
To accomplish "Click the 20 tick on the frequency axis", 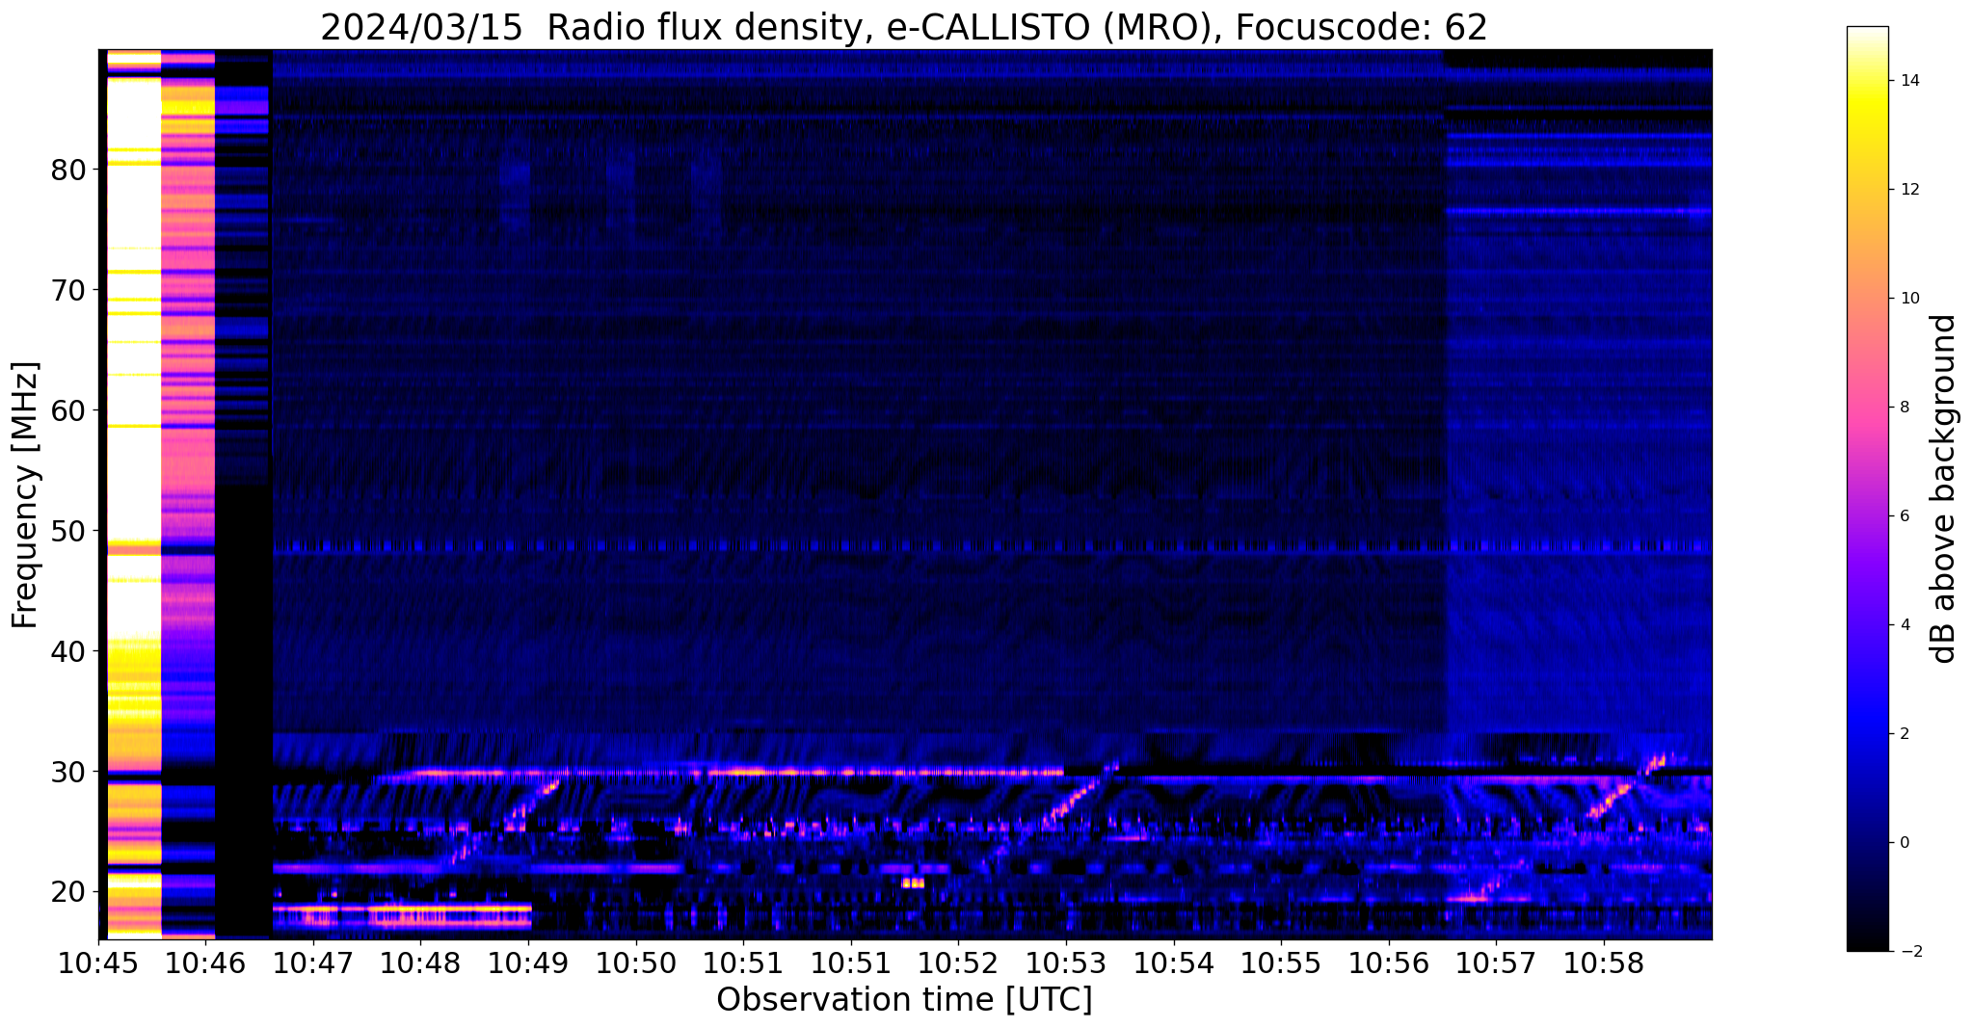I will coord(68,892).
